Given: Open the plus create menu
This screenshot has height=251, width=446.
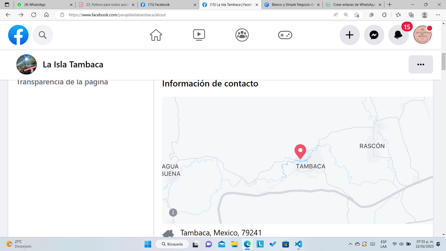Looking at the screenshot, I should (349, 35).
